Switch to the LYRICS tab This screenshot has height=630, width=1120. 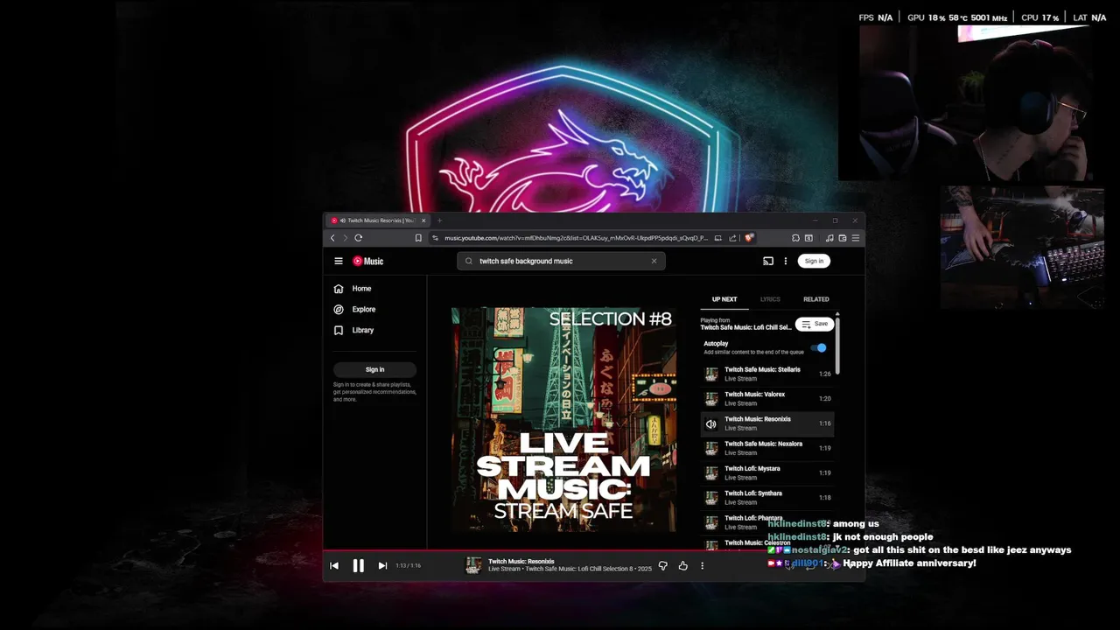click(x=770, y=299)
